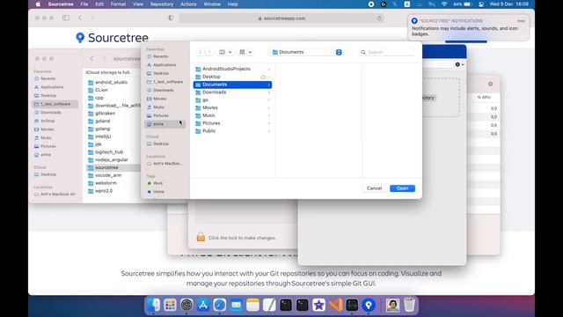The width and height of the screenshot is (563, 317).
Task: Open the column view options dropdown
Action: (x=225, y=52)
